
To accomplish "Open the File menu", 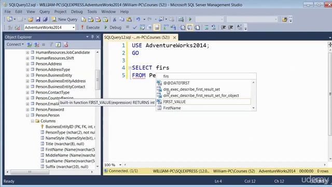I will [x=7, y=11].
